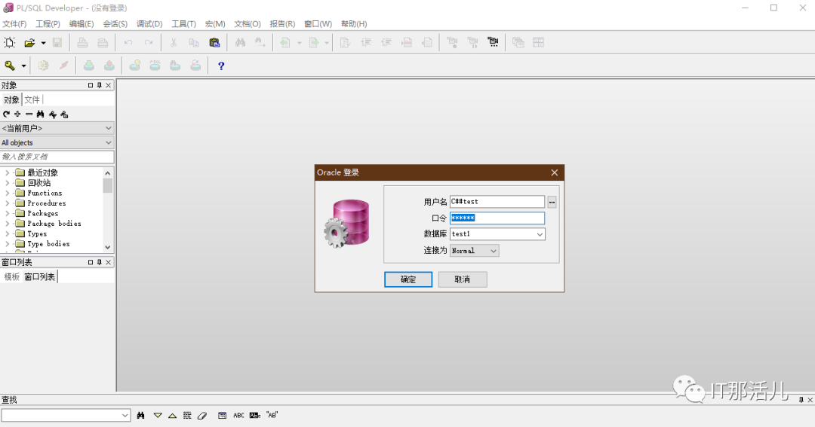815x427 pixels.
Task: Click the Save floppy disk icon
Action: click(57, 42)
